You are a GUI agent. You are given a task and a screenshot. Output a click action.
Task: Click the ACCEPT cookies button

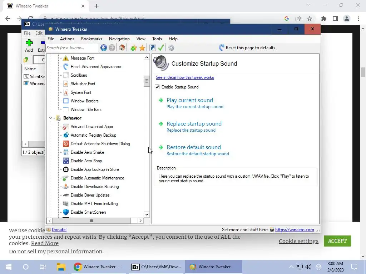(337, 241)
